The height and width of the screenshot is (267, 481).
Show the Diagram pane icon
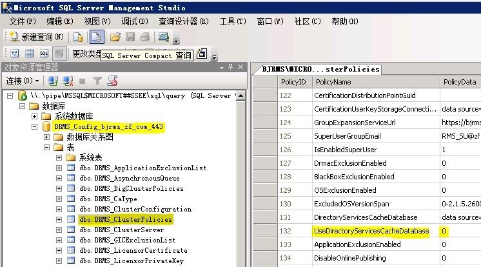pyautogui.click(x=14, y=54)
